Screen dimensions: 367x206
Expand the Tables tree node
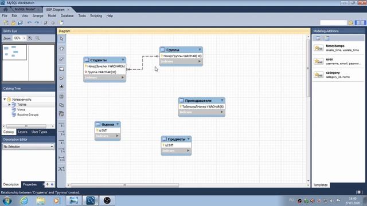[9, 105]
